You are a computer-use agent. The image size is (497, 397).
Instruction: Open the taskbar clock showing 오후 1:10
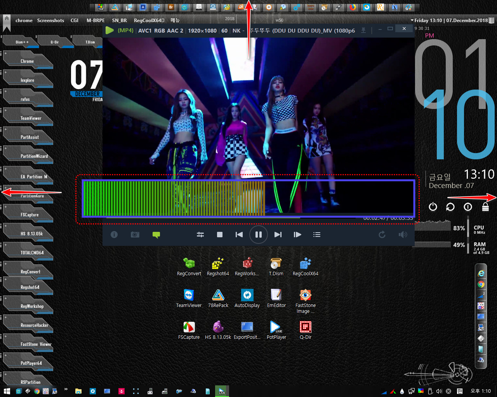coord(481,391)
